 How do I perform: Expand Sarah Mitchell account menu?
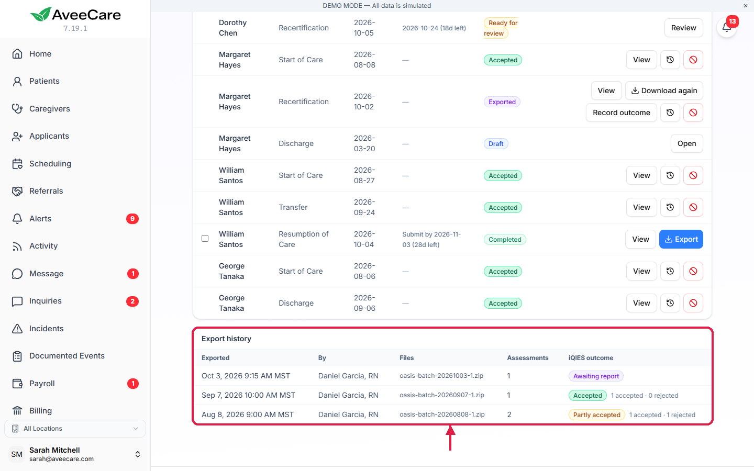coord(75,454)
